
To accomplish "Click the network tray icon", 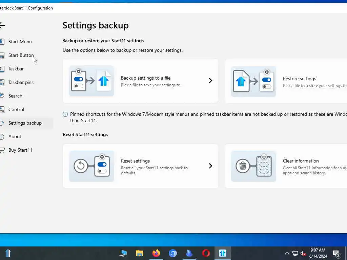I will pyautogui.click(x=295, y=253).
